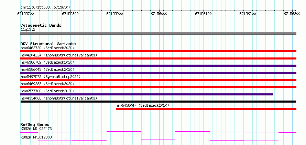The width and height of the screenshot is (306, 145).
Task: Click the chr11:67155688..67156307 region label
Action: (x=45, y=8)
